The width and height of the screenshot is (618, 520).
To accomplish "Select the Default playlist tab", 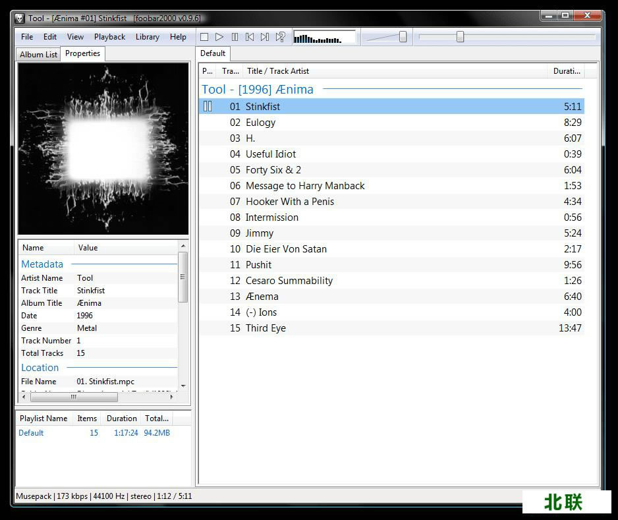I will tap(212, 53).
